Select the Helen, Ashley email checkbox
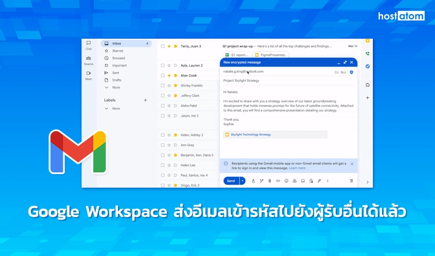Image resolution: width=435 pixels, height=256 pixels. 162,135
